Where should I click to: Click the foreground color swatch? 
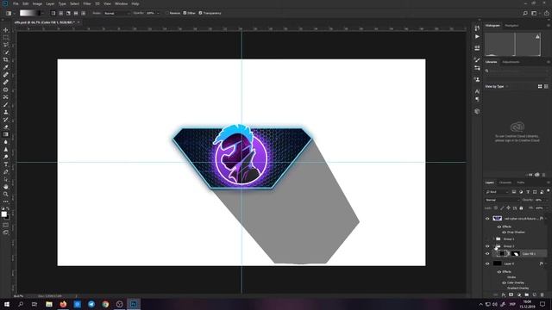point(3,214)
